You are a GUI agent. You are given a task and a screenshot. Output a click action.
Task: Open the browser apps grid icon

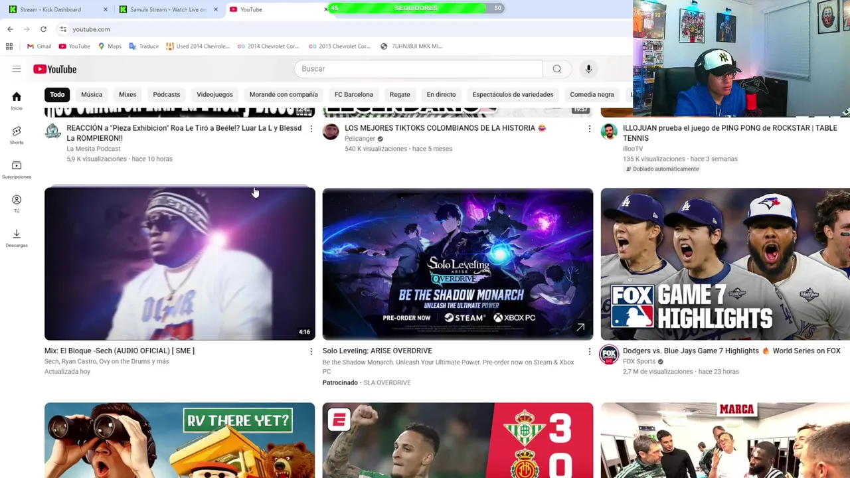[x=9, y=46]
